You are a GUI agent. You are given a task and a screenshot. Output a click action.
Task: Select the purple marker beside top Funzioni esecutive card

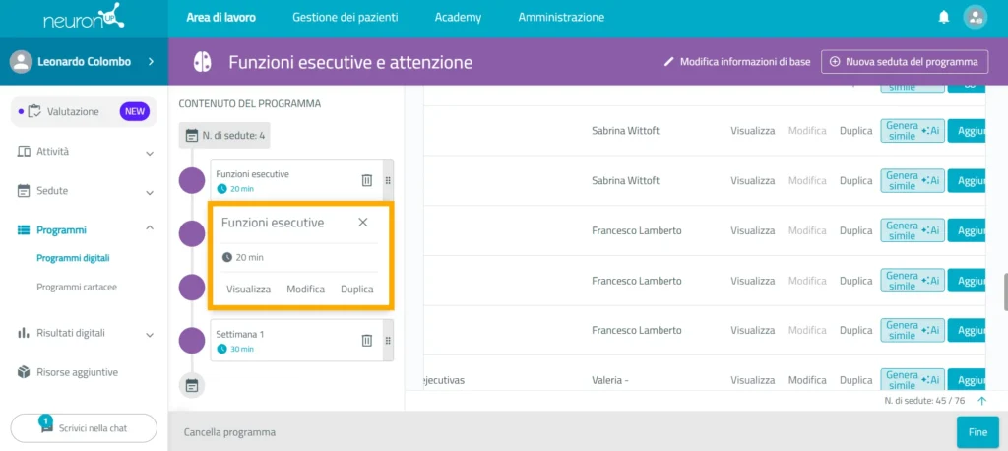point(192,181)
